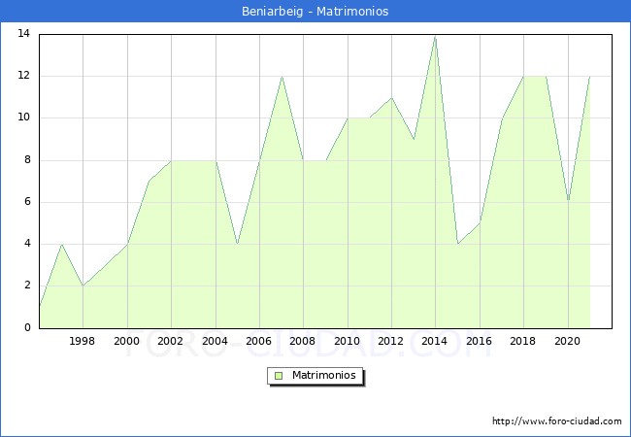This screenshot has width=631, height=437.
Task: Click the 8 y-axis label
Action: click(27, 160)
